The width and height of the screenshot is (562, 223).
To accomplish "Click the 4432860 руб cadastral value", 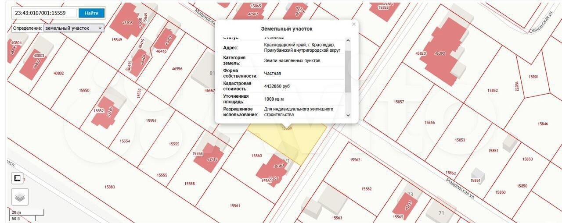I will 277,86.
